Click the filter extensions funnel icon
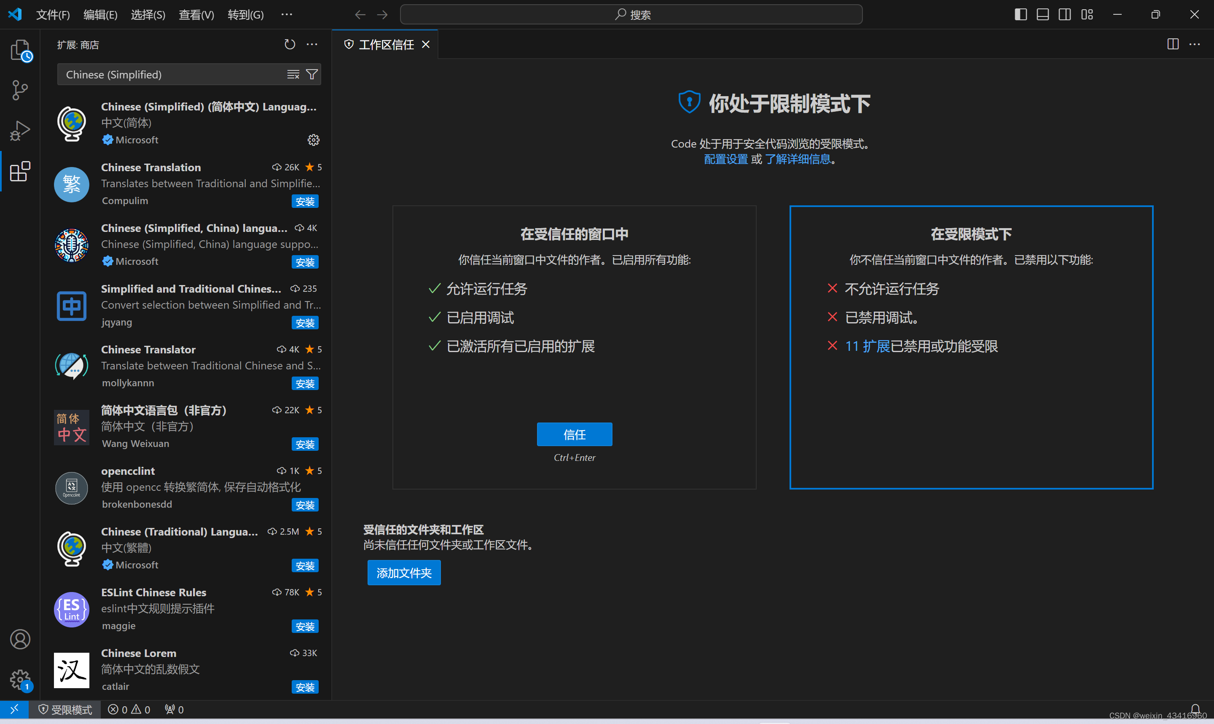This screenshot has height=724, width=1214. pyautogui.click(x=312, y=74)
